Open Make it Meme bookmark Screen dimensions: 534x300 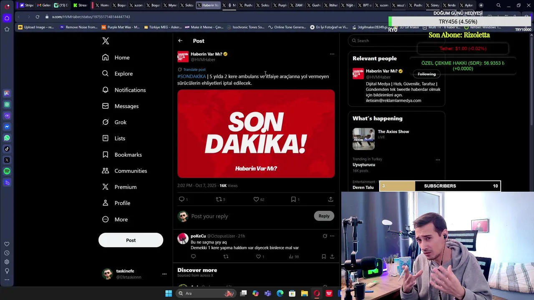pos(204,27)
